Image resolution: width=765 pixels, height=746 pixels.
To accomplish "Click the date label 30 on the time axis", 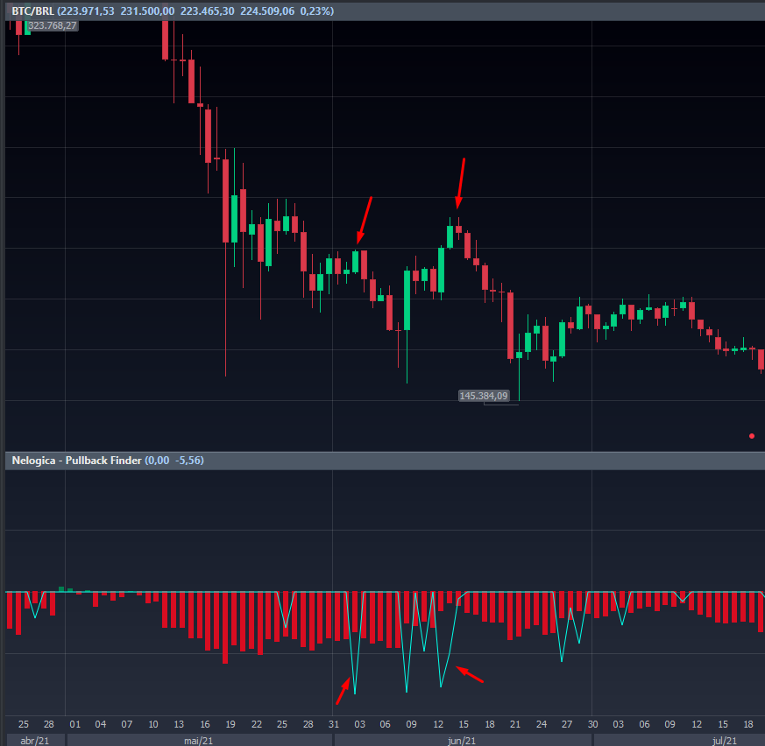I will coord(593,724).
